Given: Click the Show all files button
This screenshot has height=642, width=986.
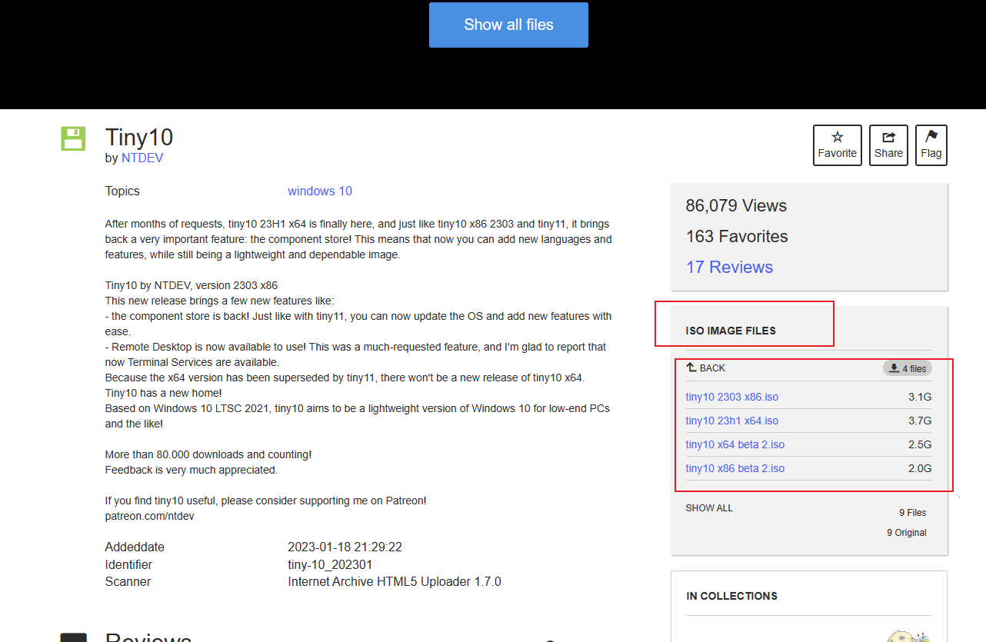Looking at the screenshot, I should tap(508, 25).
